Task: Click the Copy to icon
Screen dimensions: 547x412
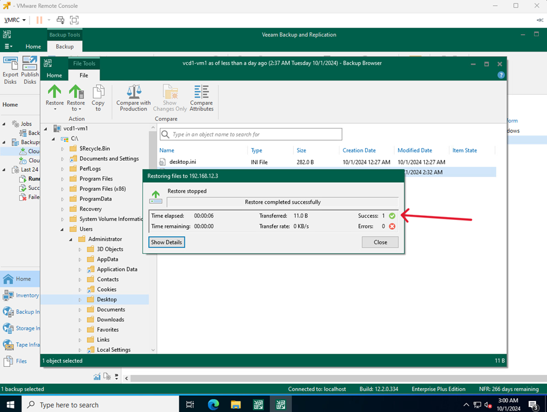Action: (98, 97)
